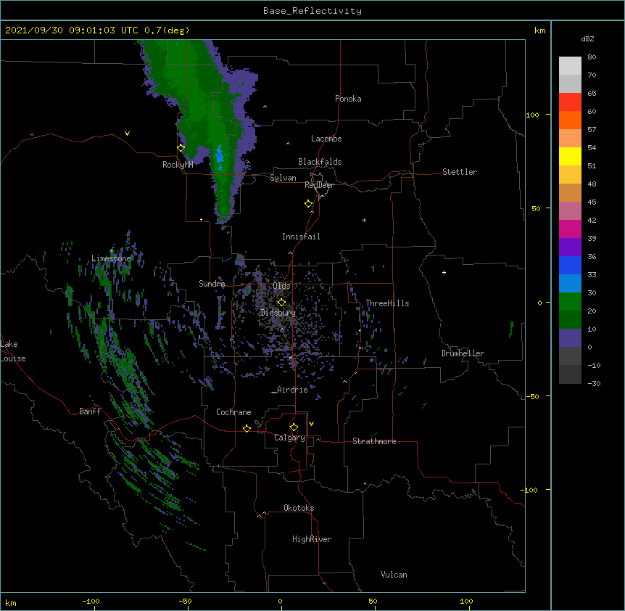Click the blue high-reflectivity core east of RockyMH
Image resolution: width=625 pixels, height=611 pixels.
point(219,157)
